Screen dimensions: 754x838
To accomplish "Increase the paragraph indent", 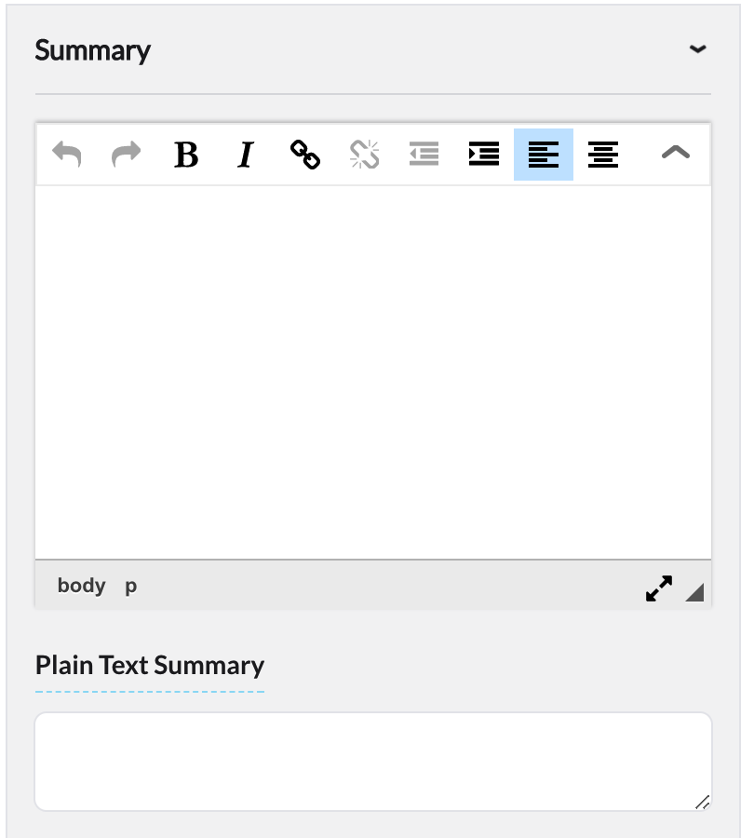I will click(x=483, y=155).
